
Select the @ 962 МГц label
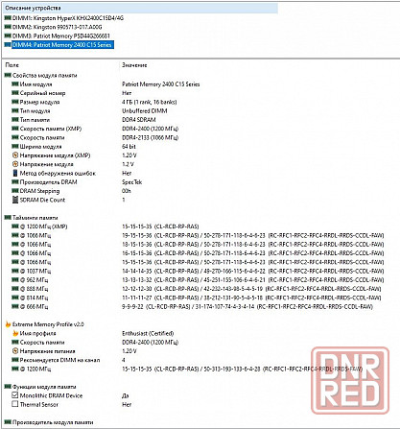34,280
